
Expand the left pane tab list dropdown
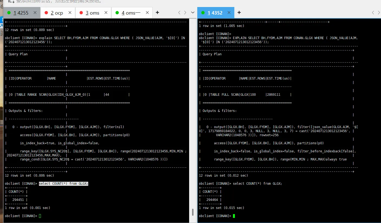pyautogui.click(x=193, y=13)
